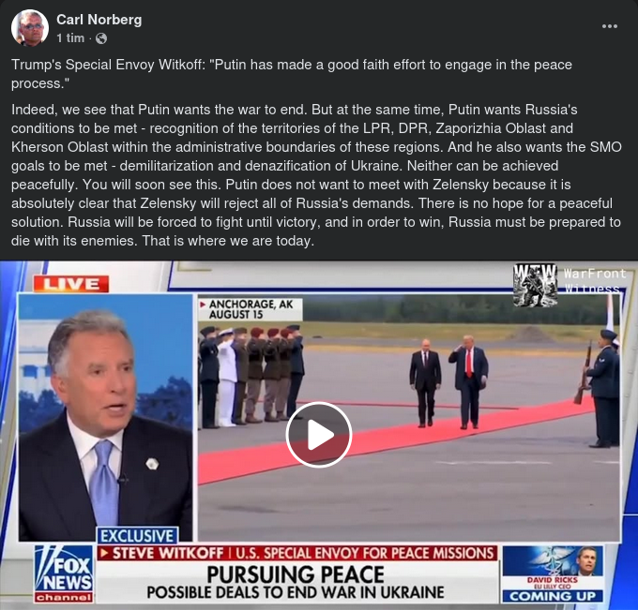Click the Fox News Channel logo
Screen dimensions: 638x610
64,573
